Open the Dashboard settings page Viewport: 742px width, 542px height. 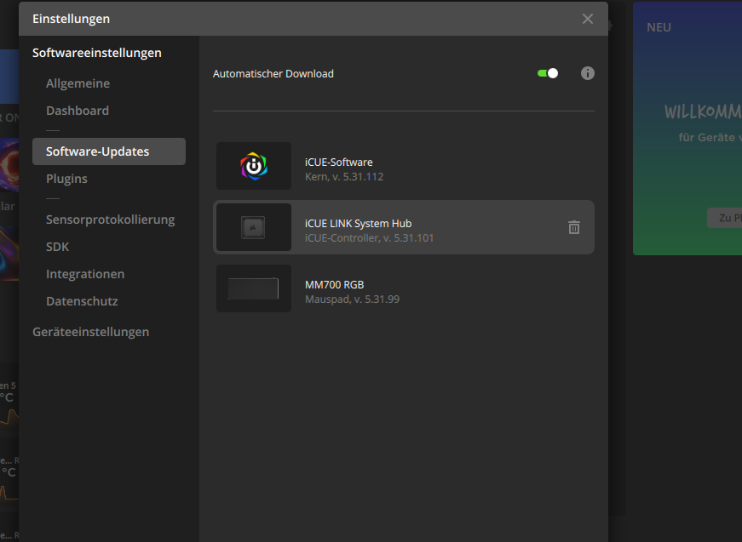(x=78, y=111)
